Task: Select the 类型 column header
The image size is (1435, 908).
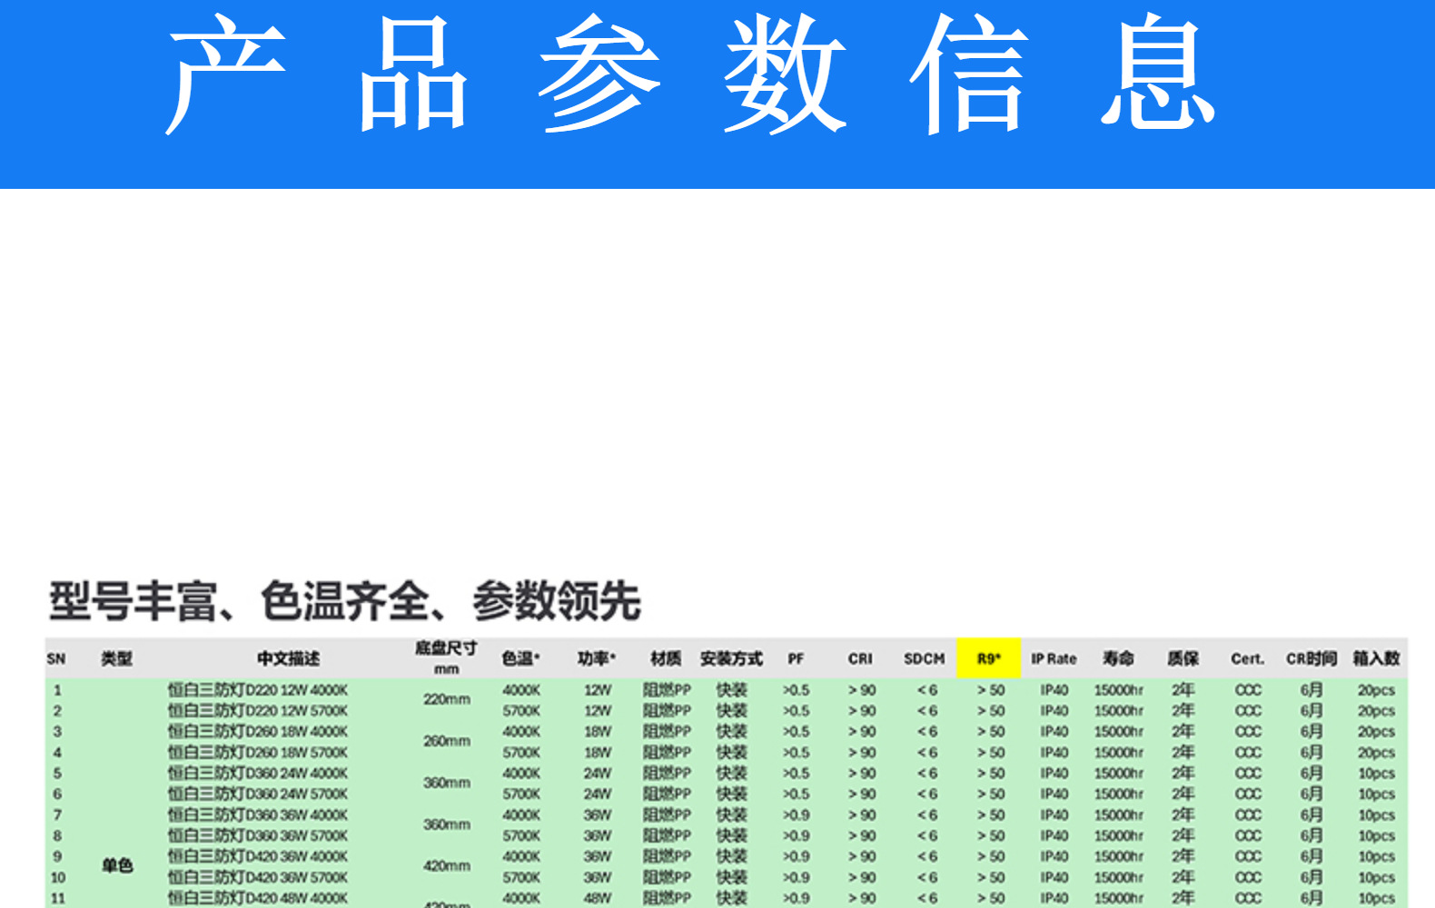Action: (x=116, y=658)
